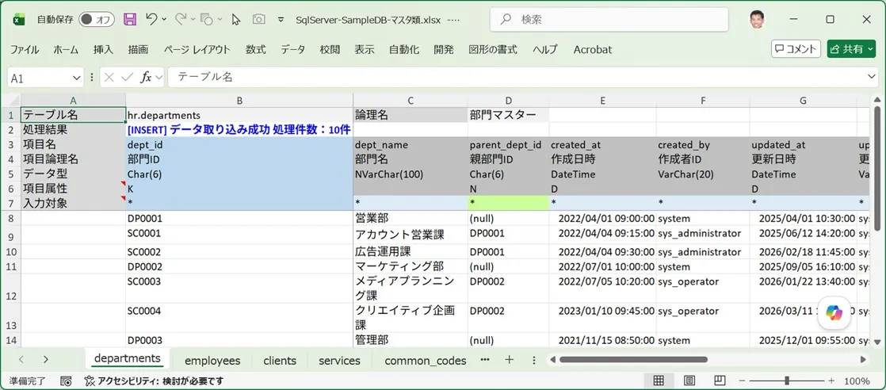The image size is (886, 390).
Task: Open the ヘルプ ribbon tab
Action: pyautogui.click(x=545, y=50)
